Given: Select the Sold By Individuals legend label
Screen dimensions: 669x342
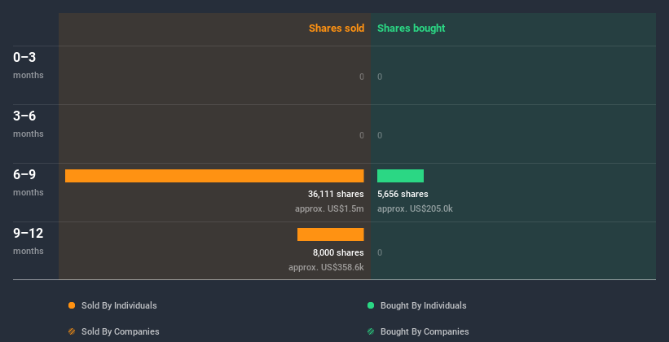Looking at the screenshot, I should (119, 305).
